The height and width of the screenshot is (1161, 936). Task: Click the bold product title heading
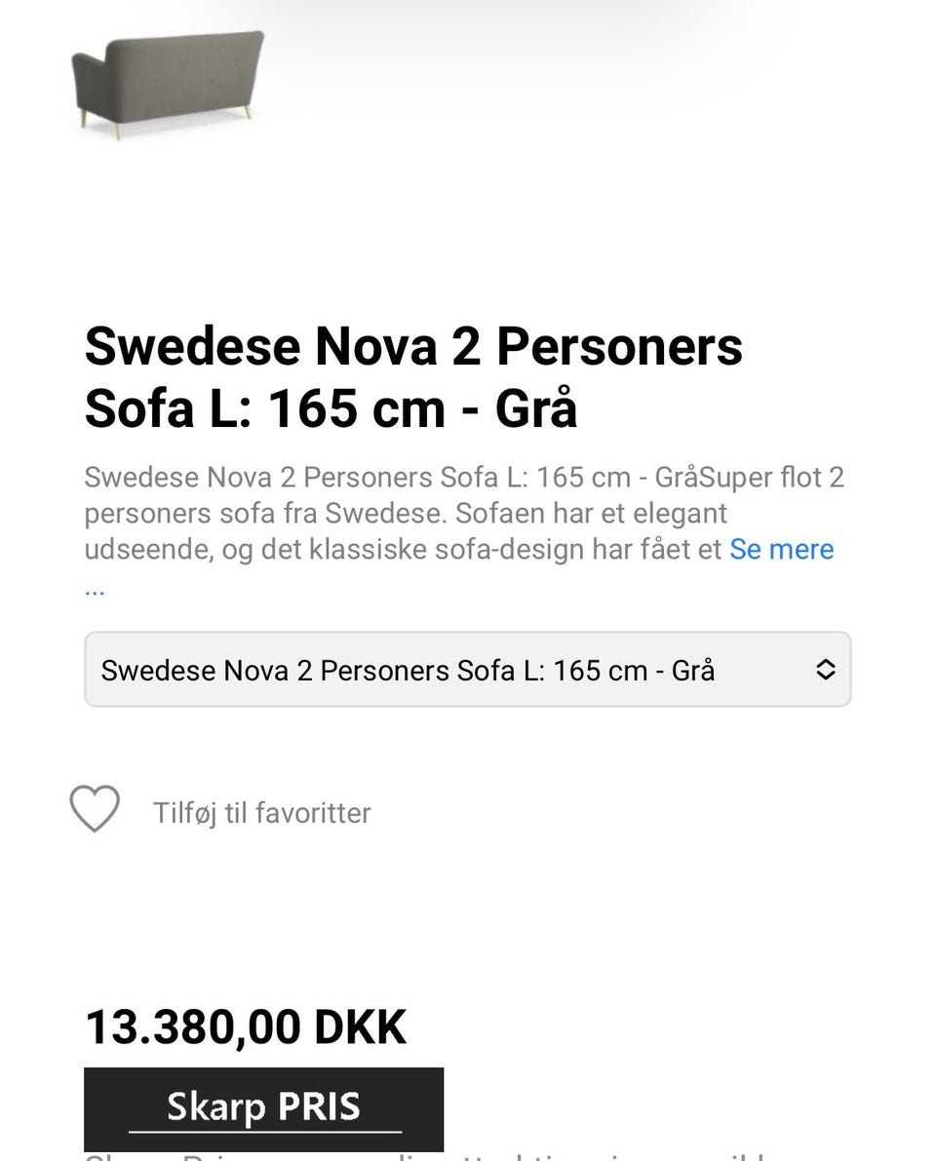click(413, 377)
